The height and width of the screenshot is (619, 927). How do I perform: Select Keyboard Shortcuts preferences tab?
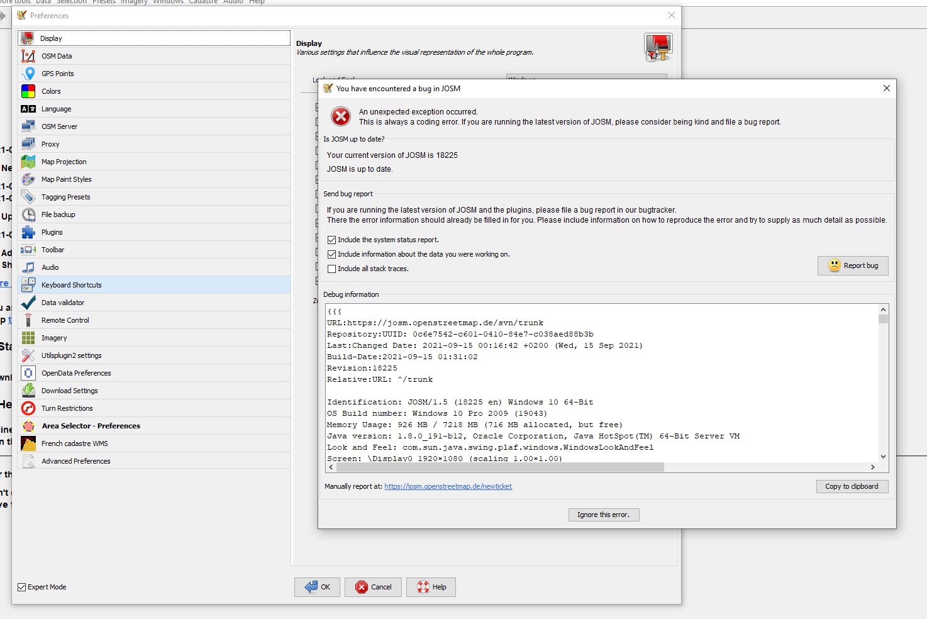click(72, 285)
